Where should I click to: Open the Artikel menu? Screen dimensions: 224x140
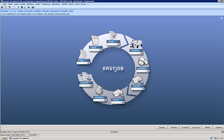click(16, 4)
